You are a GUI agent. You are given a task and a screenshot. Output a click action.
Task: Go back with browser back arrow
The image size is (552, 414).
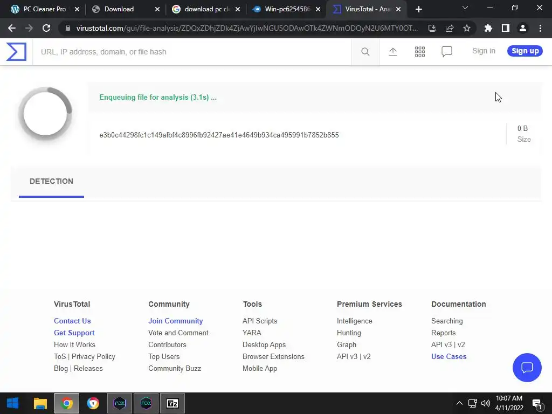12,28
